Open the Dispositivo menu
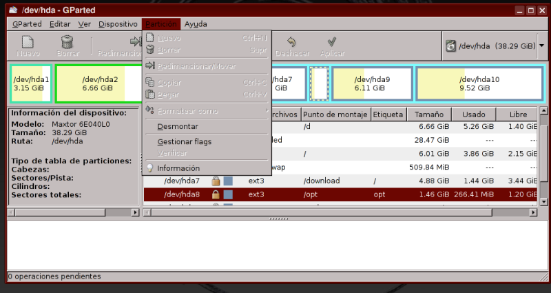 tap(118, 24)
